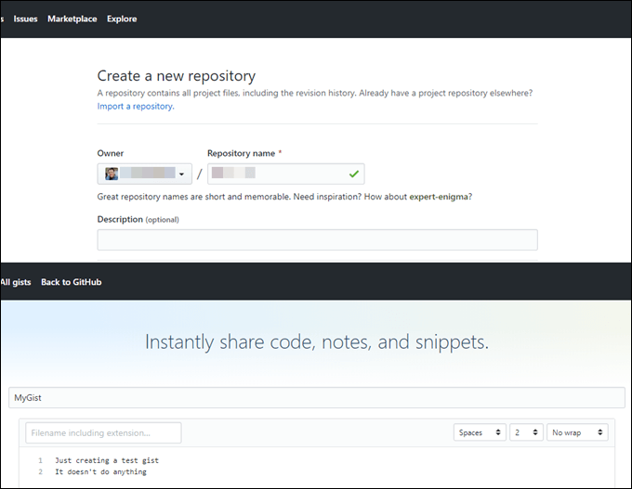Click the Import a repository link

coord(136,107)
